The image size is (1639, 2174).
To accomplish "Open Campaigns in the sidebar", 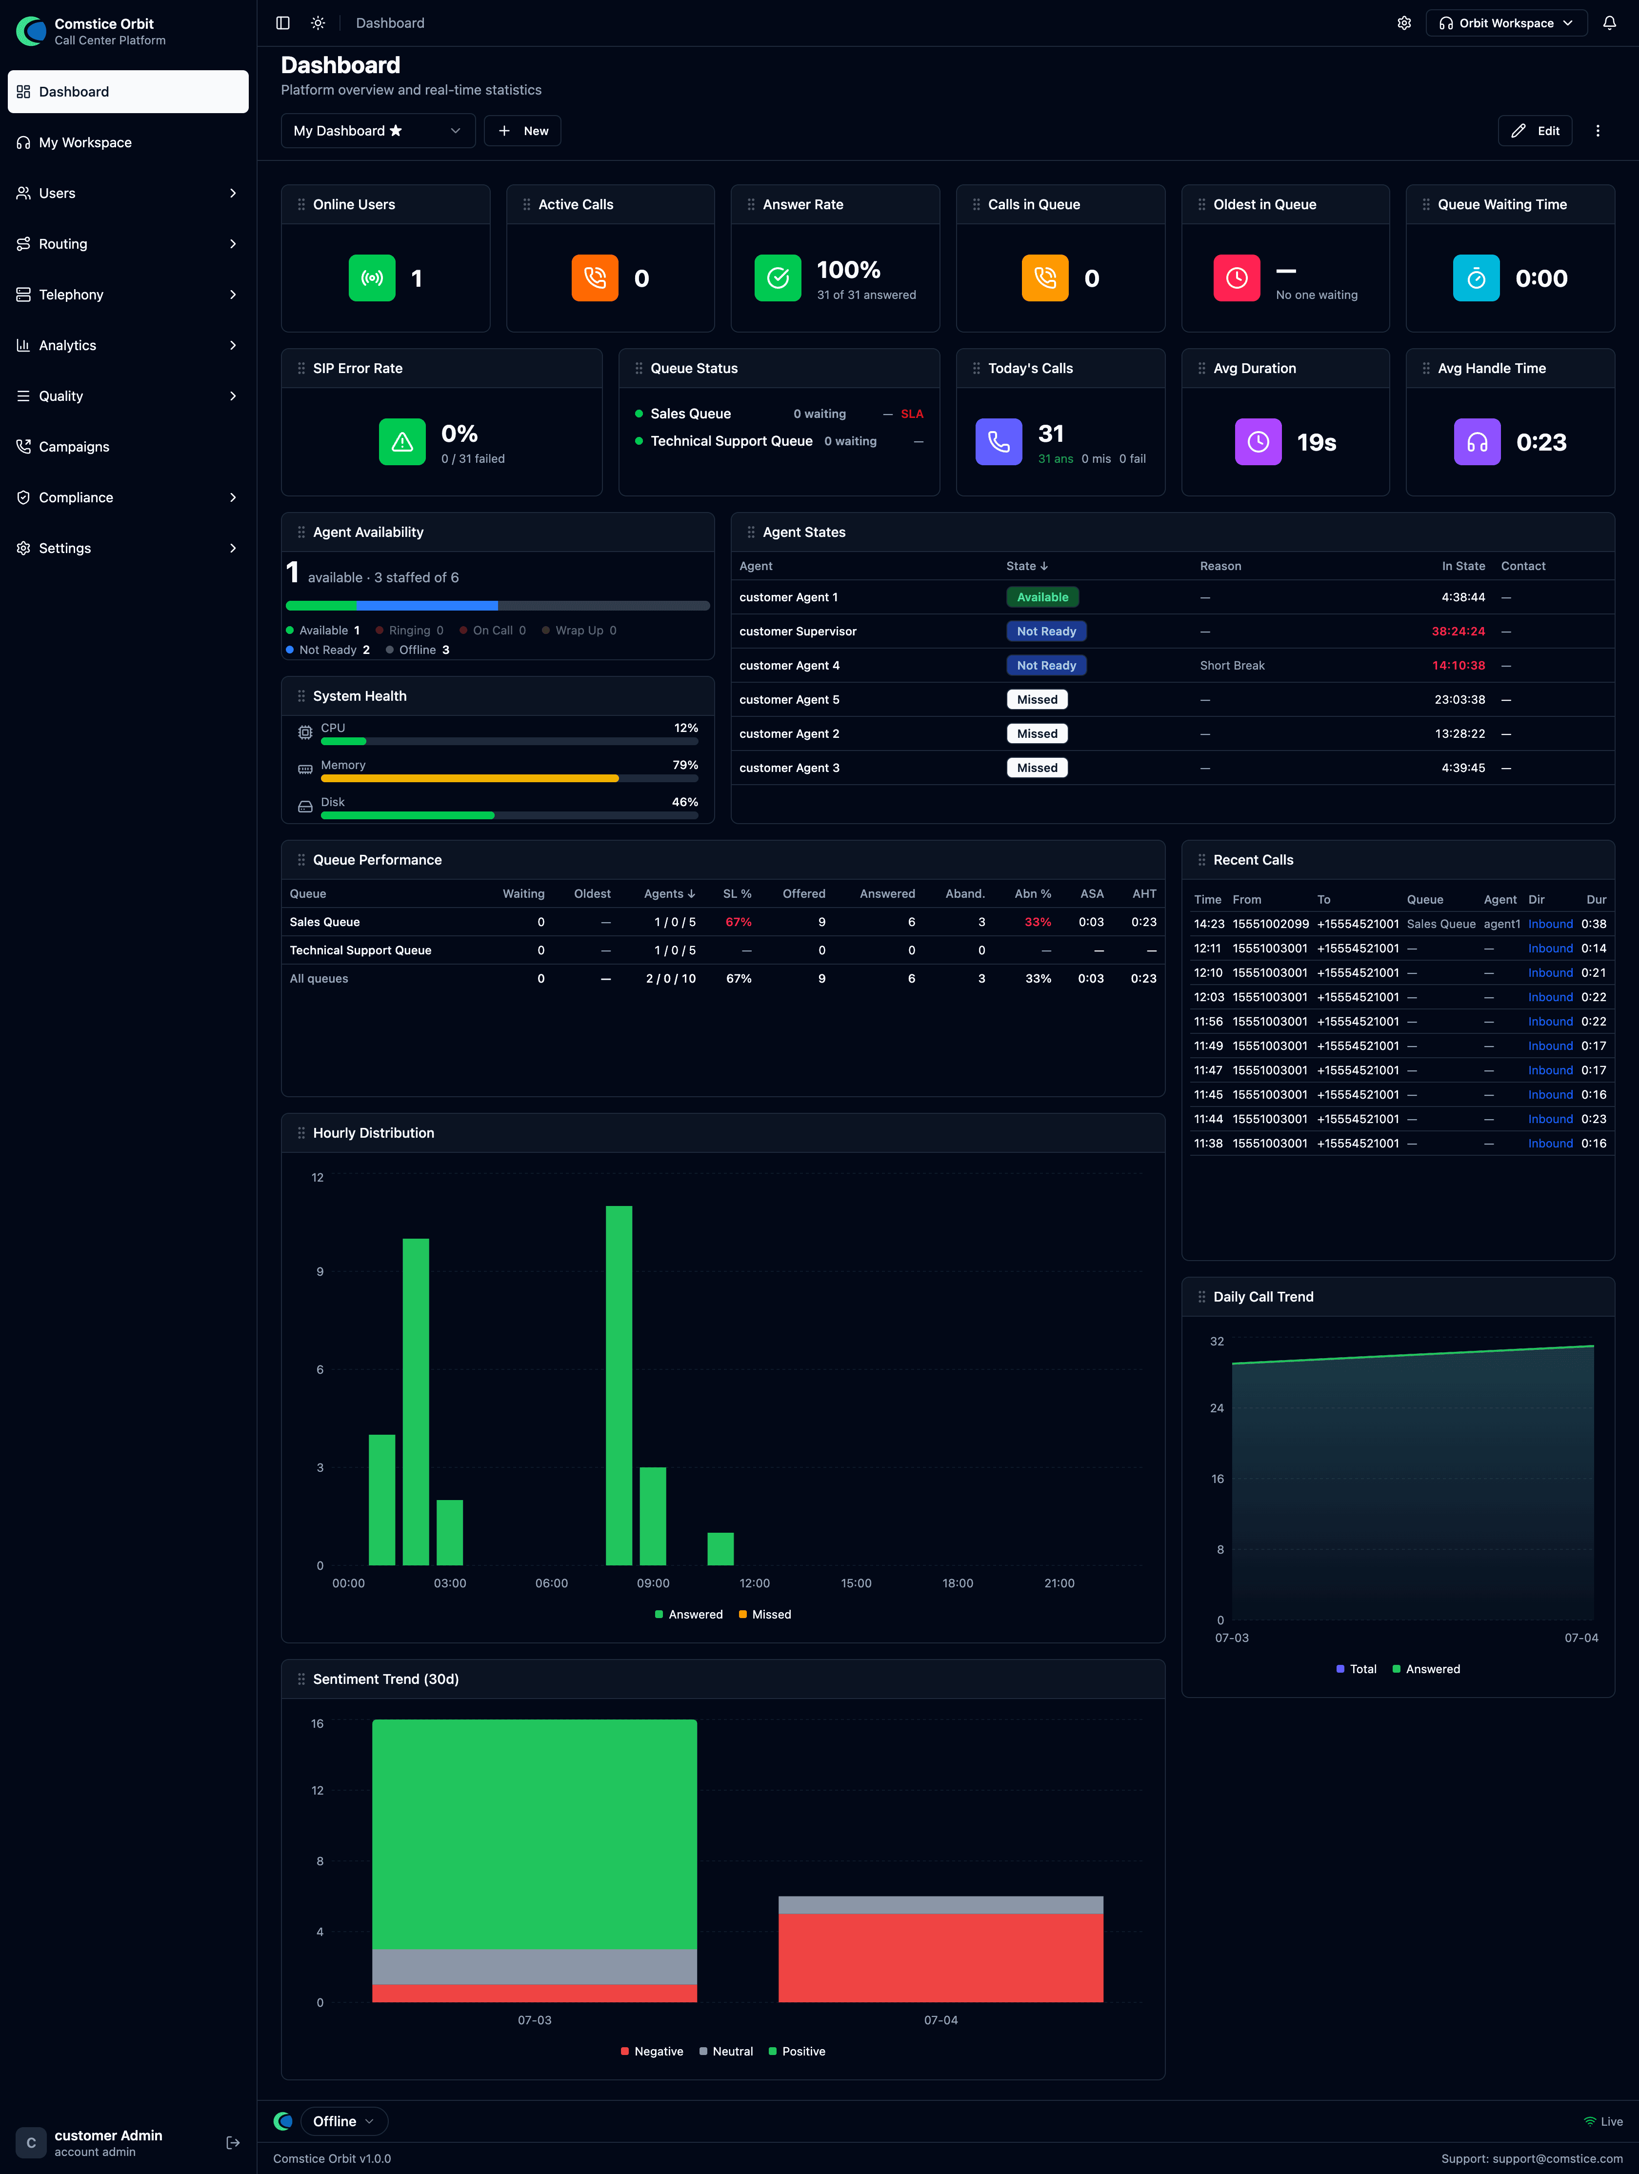I will [x=128, y=447].
